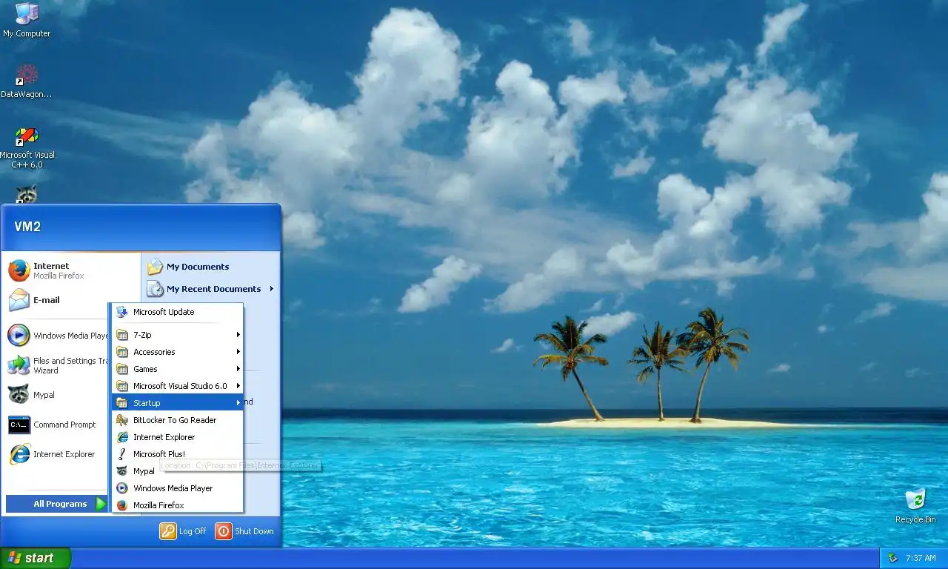Expand the 7-Zip program folder
948x569 pixels.
(x=177, y=335)
